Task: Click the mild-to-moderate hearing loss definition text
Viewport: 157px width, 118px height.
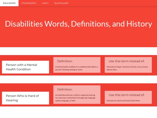Action: [76, 98]
